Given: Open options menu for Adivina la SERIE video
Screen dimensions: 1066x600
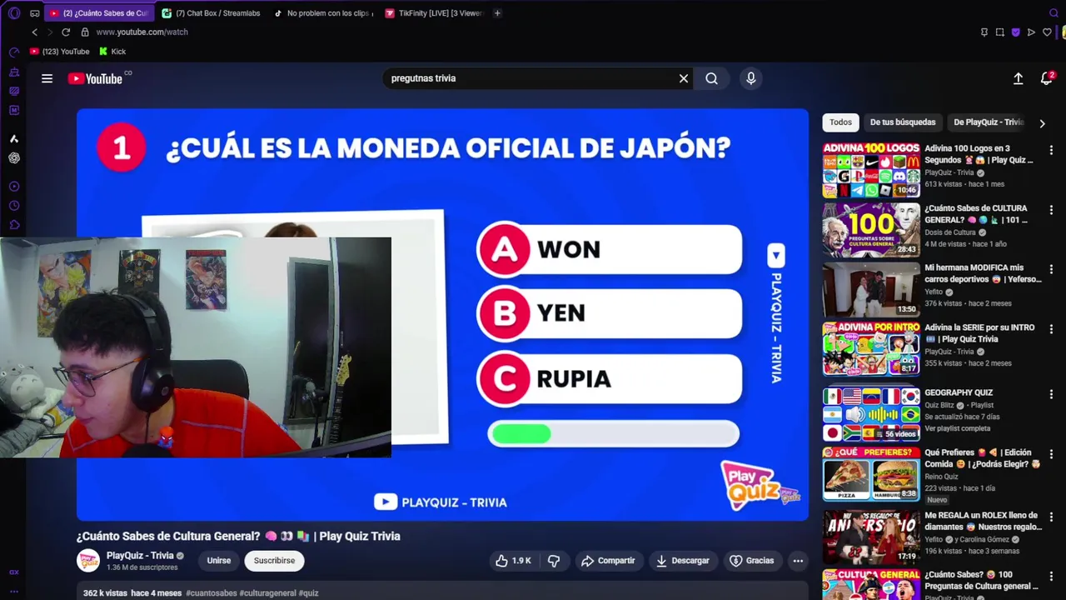Looking at the screenshot, I should [1051, 329].
